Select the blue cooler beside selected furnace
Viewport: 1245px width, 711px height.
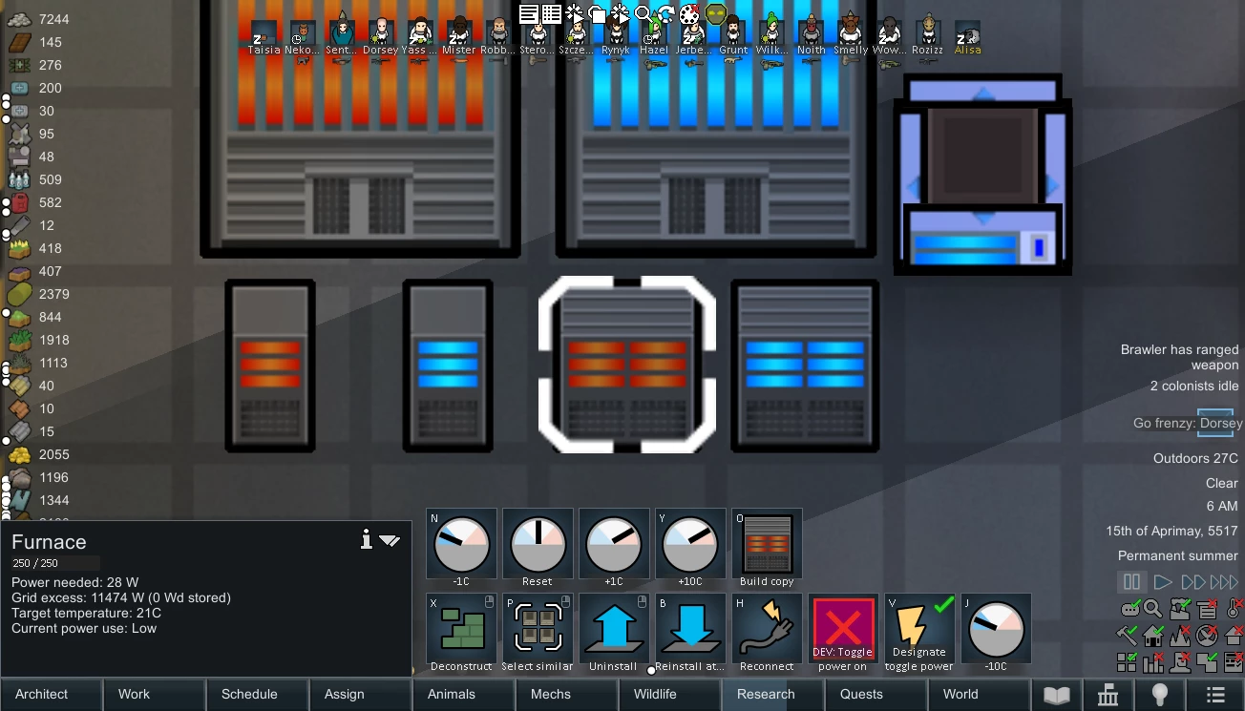click(805, 366)
